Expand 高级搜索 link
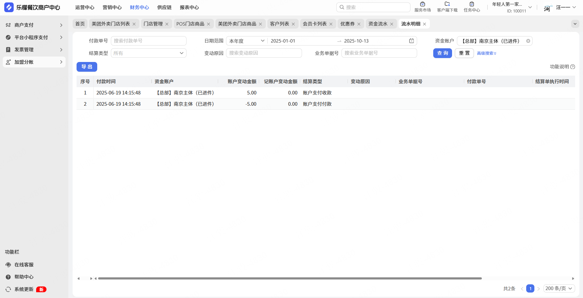The height and width of the screenshot is (298, 583). click(487, 53)
